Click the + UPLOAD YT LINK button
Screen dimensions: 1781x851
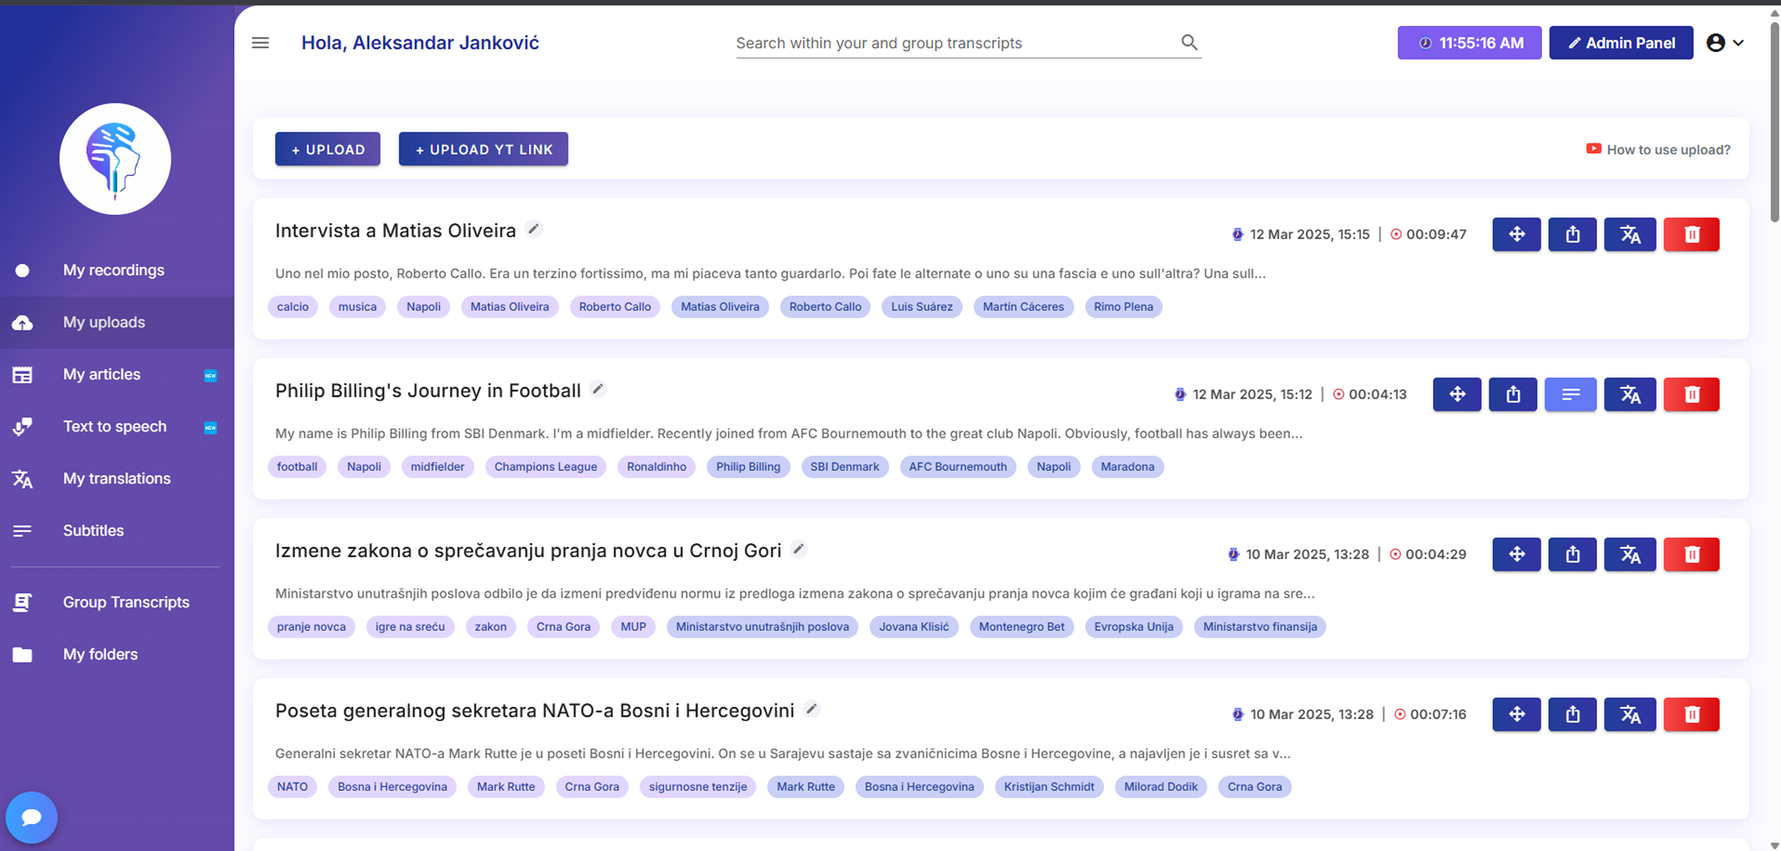(x=483, y=149)
